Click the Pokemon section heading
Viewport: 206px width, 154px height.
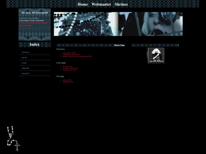coord(60,49)
